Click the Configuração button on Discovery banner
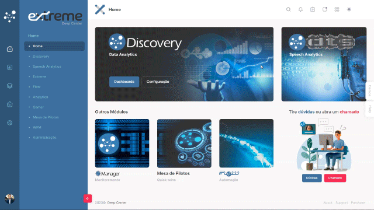The image size is (374, 210). pos(158,82)
